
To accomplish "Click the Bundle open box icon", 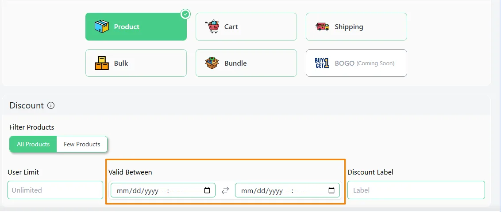I will tap(212, 63).
